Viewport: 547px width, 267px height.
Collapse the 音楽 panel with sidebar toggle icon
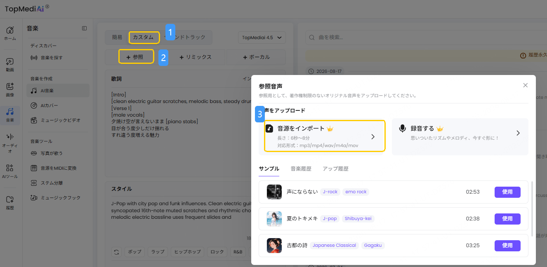[85, 28]
